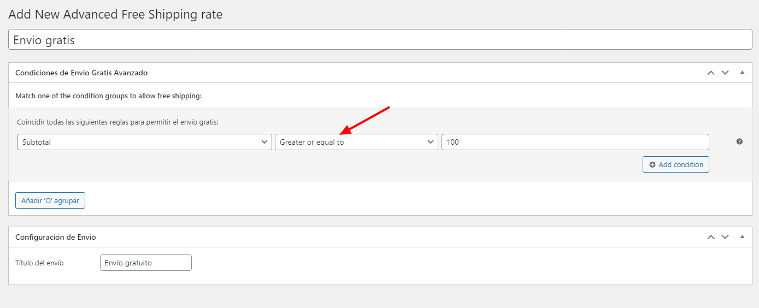Click the Coincidir todas las siguientes reglas text
This screenshot has height=308, width=759.
[x=117, y=122]
